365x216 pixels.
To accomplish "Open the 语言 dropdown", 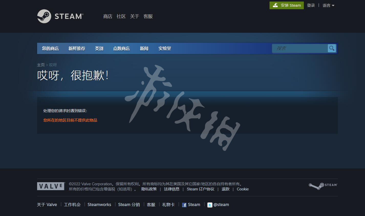I will coord(328,5).
